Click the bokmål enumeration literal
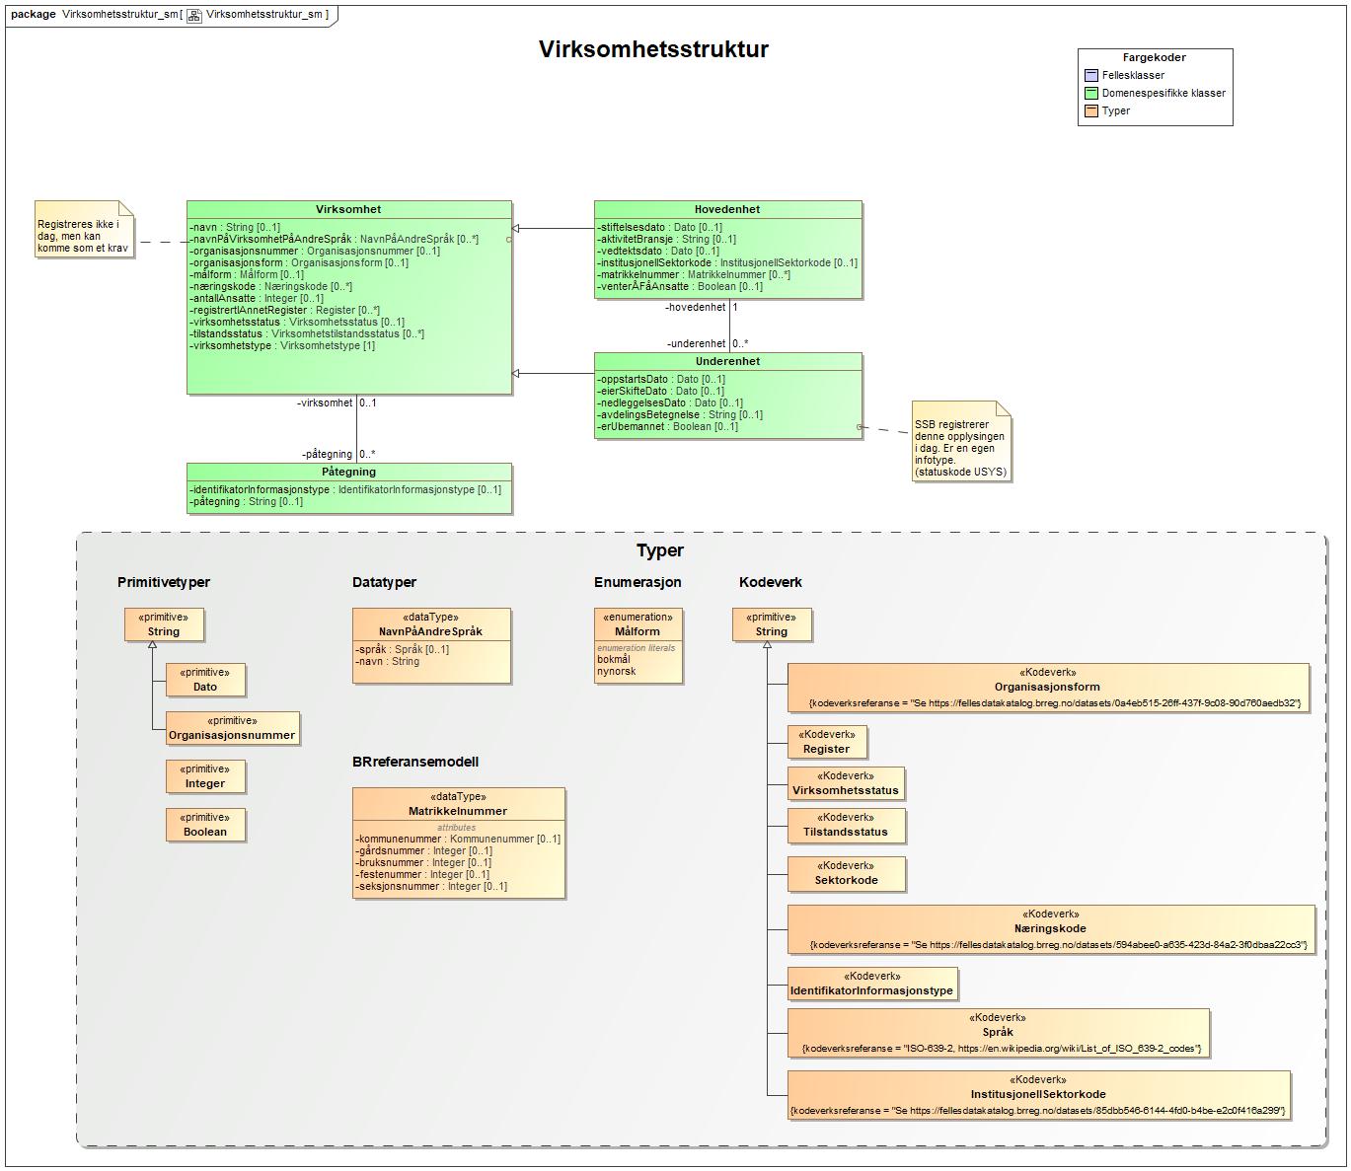Screen dimensions: 1351x1171 pyautogui.click(x=614, y=660)
